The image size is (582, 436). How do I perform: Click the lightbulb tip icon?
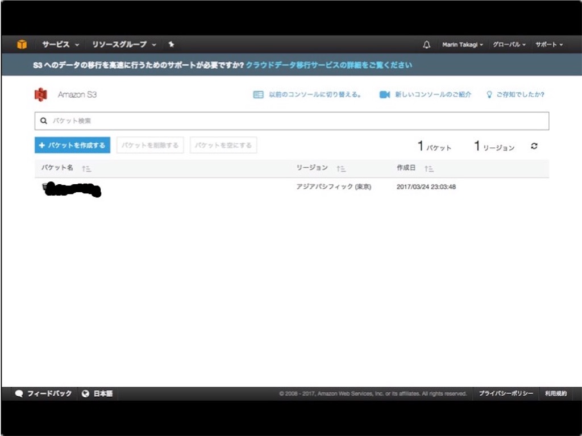489,94
